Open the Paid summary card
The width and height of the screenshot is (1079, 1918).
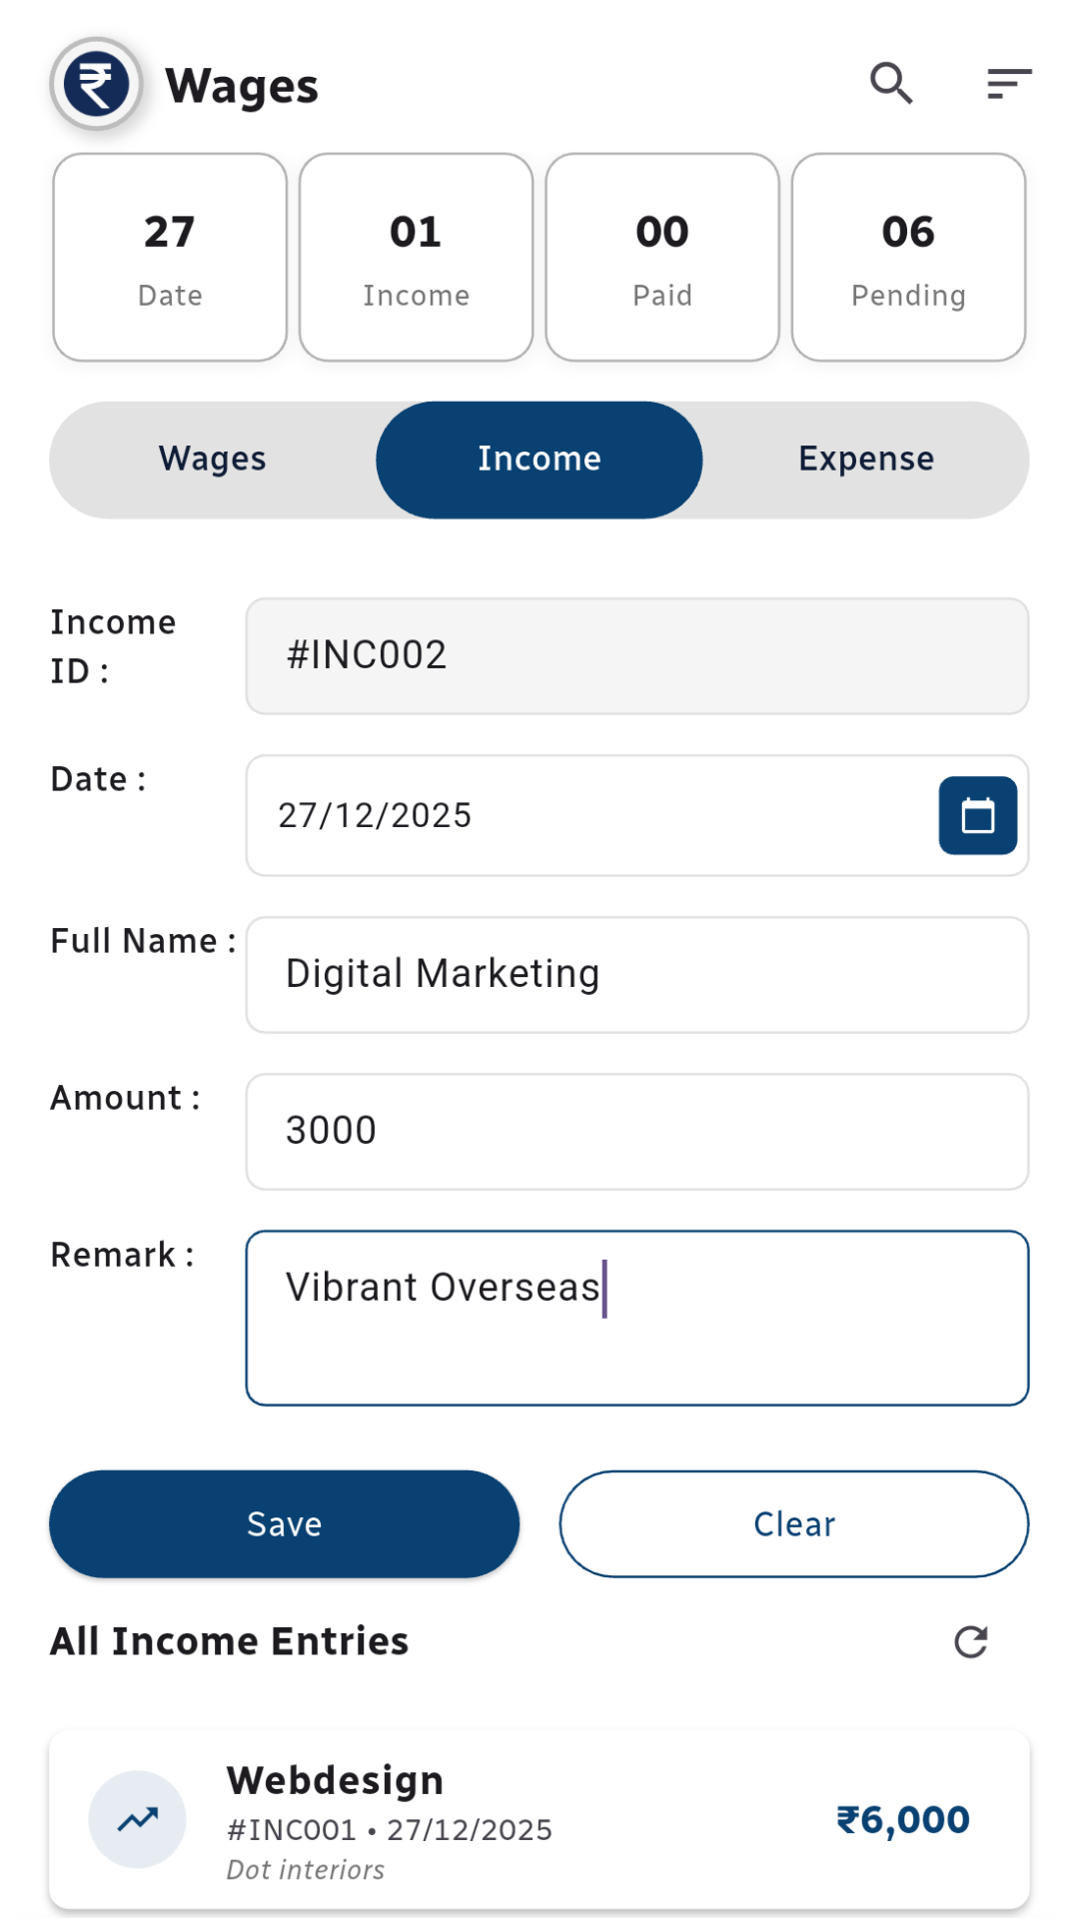pyautogui.click(x=662, y=257)
